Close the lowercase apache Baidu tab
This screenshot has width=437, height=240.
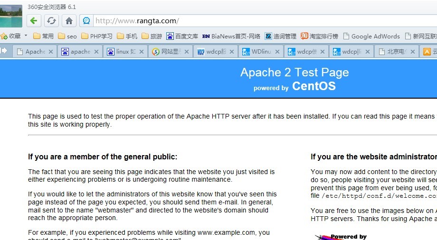pyautogui.click(x=96, y=52)
